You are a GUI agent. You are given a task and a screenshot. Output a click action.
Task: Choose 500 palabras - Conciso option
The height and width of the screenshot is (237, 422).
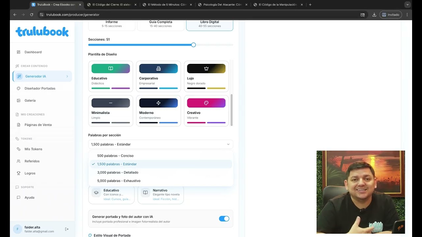[161, 156]
